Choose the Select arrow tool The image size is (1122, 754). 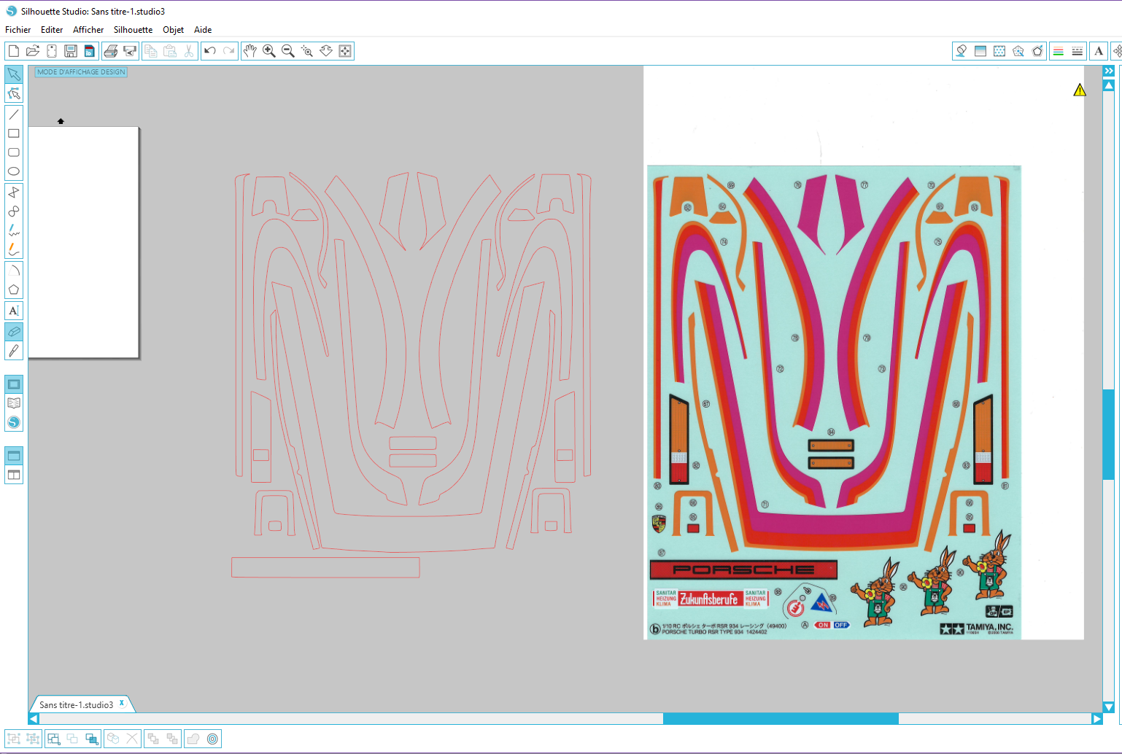(x=14, y=74)
